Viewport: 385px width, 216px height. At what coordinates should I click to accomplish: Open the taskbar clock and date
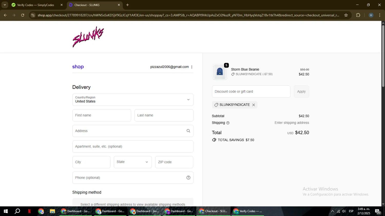click(364, 211)
